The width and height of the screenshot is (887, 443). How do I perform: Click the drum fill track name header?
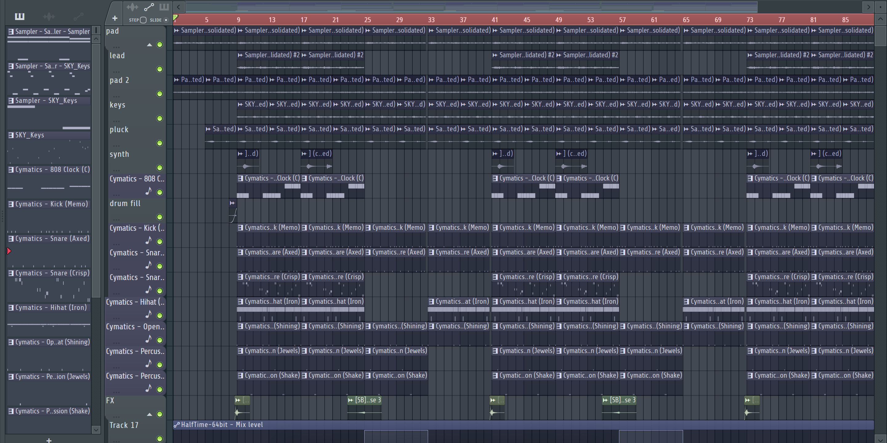tap(125, 204)
